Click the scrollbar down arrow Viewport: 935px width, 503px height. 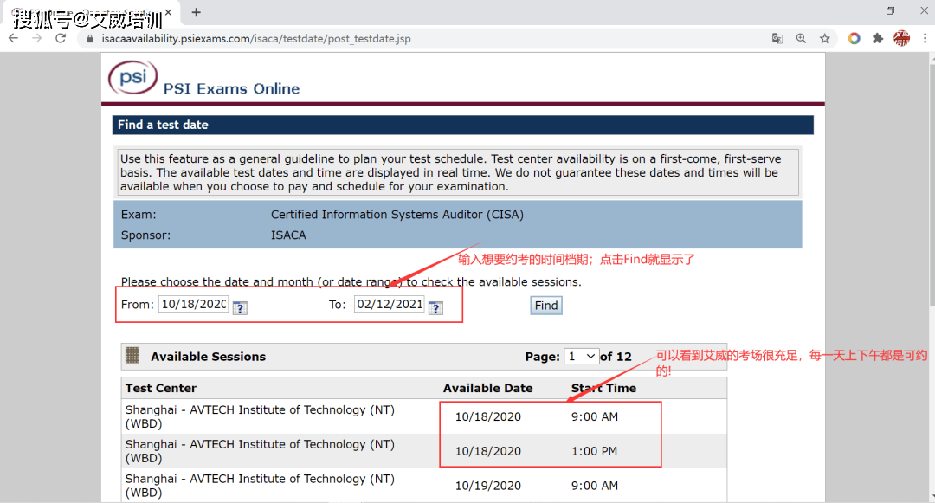point(931,498)
